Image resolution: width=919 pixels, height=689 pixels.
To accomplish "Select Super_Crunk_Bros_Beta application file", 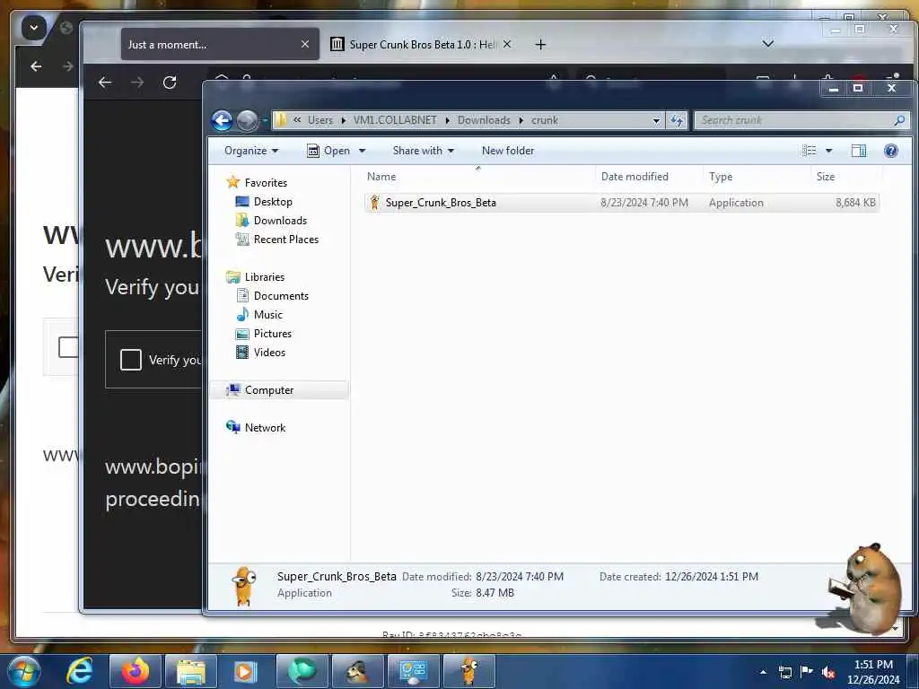I will [x=621, y=203].
